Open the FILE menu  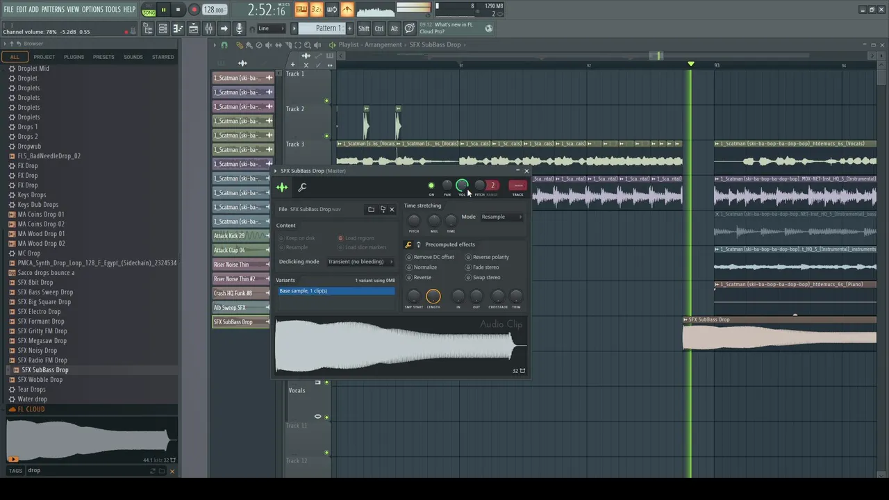(x=8, y=10)
